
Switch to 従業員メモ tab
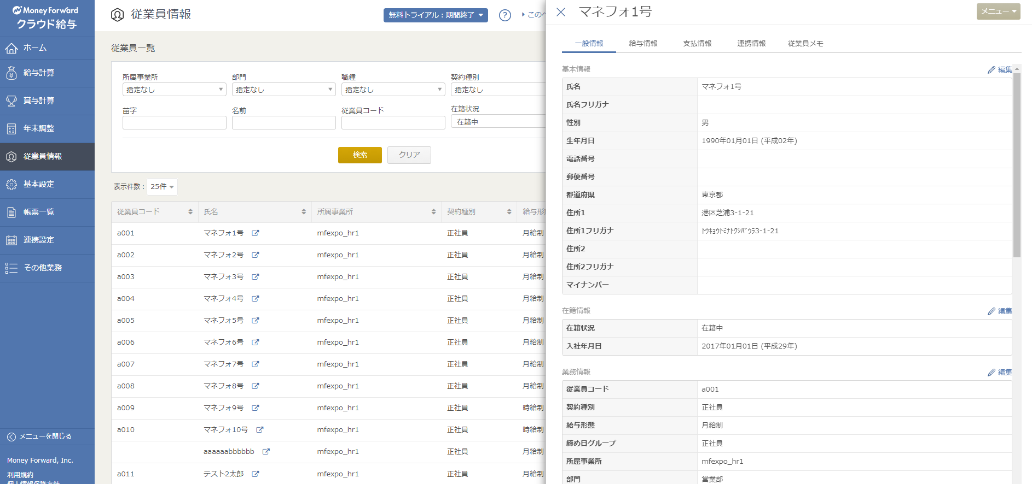(805, 44)
